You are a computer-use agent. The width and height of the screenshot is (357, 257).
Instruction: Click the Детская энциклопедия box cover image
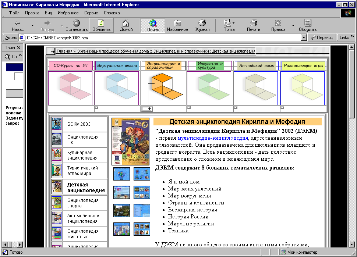131,142
